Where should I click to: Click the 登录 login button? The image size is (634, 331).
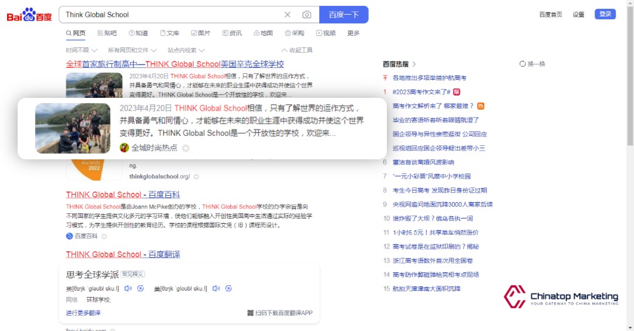(x=605, y=14)
